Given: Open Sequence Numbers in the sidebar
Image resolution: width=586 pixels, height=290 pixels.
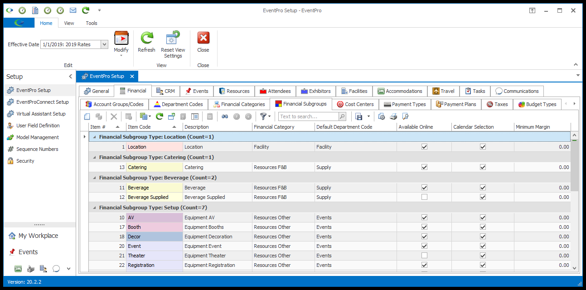Looking at the screenshot, I should click(x=40, y=149).
